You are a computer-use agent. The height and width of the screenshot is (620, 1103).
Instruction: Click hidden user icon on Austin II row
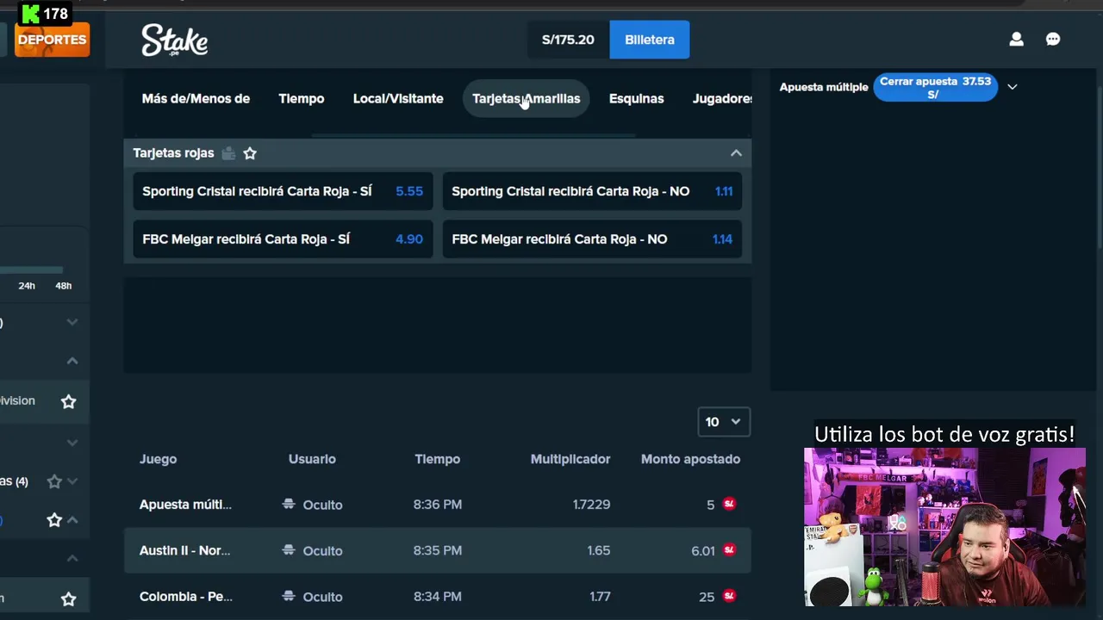click(x=289, y=550)
